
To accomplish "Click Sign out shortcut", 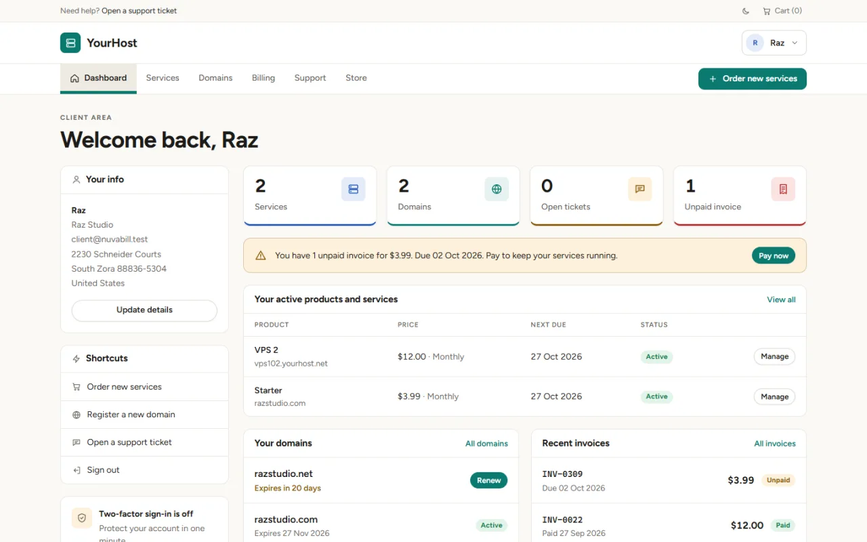I will [x=144, y=470].
